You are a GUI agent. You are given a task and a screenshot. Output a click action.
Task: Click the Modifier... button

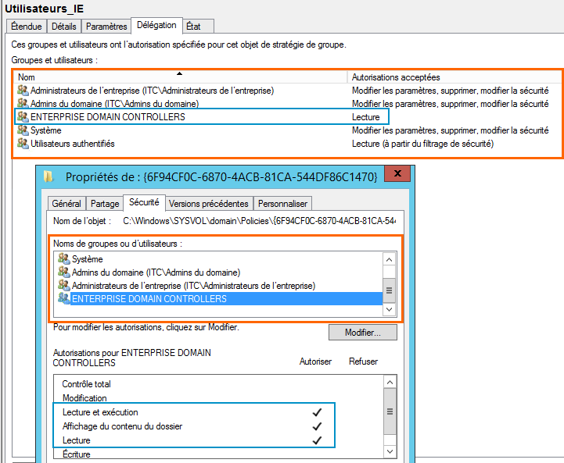pos(363,333)
